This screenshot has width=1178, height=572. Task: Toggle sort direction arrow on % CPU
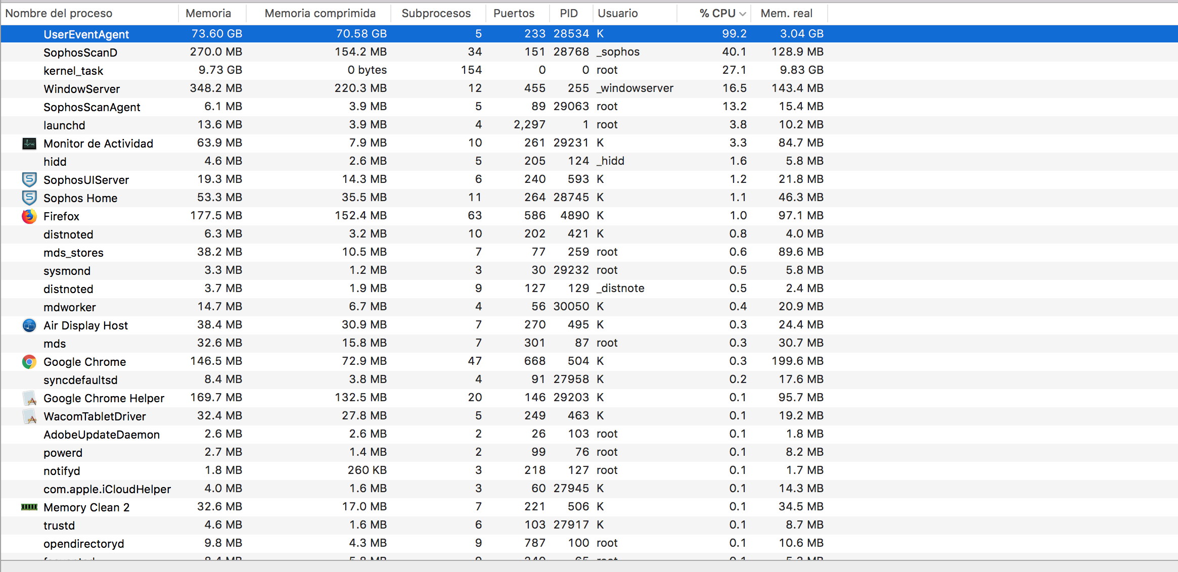(x=742, y=14)
